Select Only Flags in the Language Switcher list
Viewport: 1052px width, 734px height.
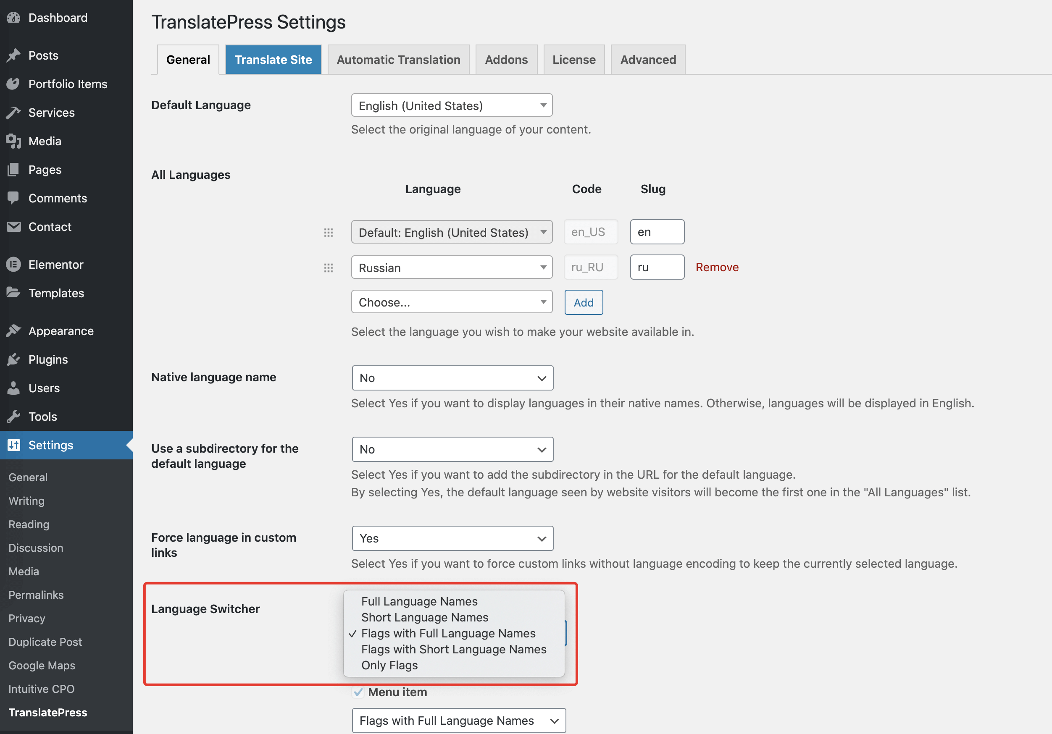click(x=389, y=665)
